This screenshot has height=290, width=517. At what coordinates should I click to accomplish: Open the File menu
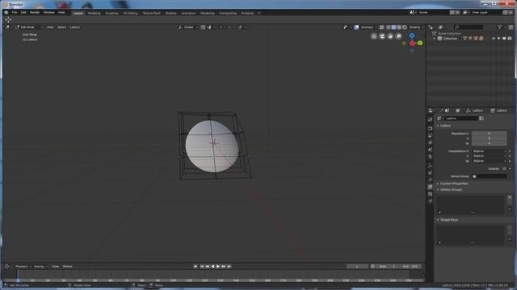[x=15, y=13]
